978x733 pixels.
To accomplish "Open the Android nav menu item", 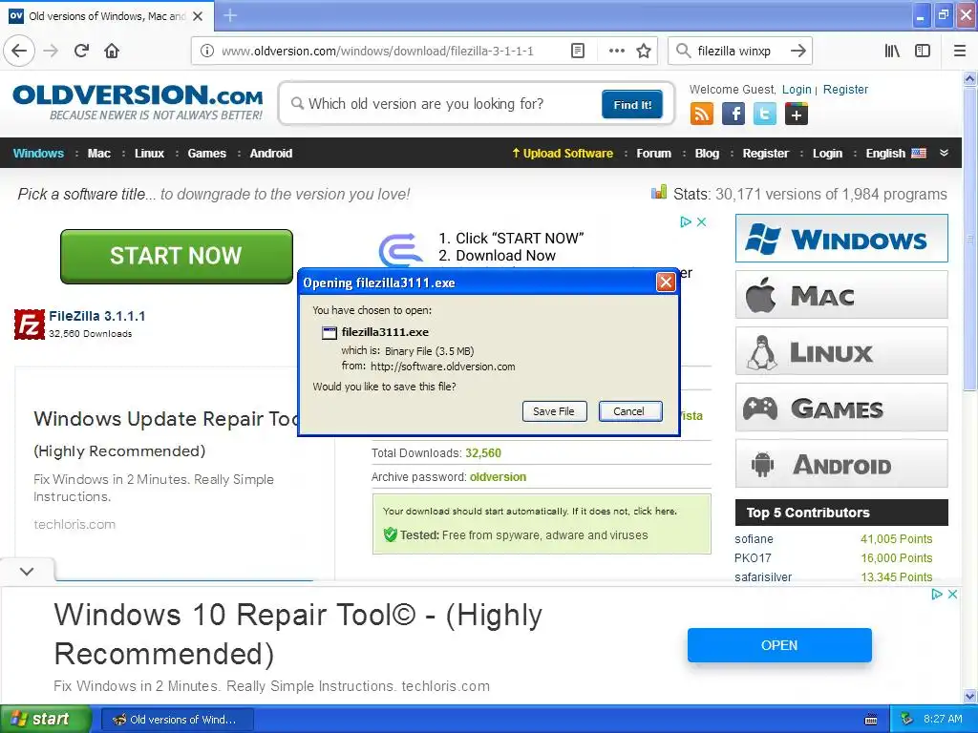I will 270,154.
